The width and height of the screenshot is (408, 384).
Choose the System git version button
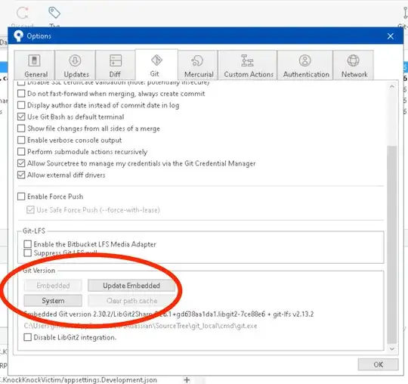pyautogui.click(x=53, y=301)
